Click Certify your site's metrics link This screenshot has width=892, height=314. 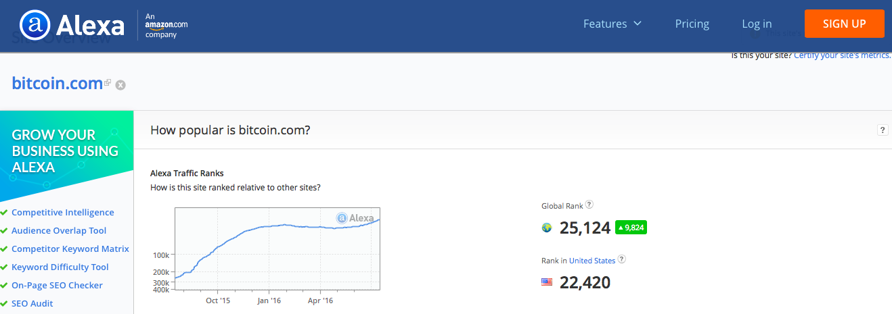pyautogui.click(x=843, y=55)
